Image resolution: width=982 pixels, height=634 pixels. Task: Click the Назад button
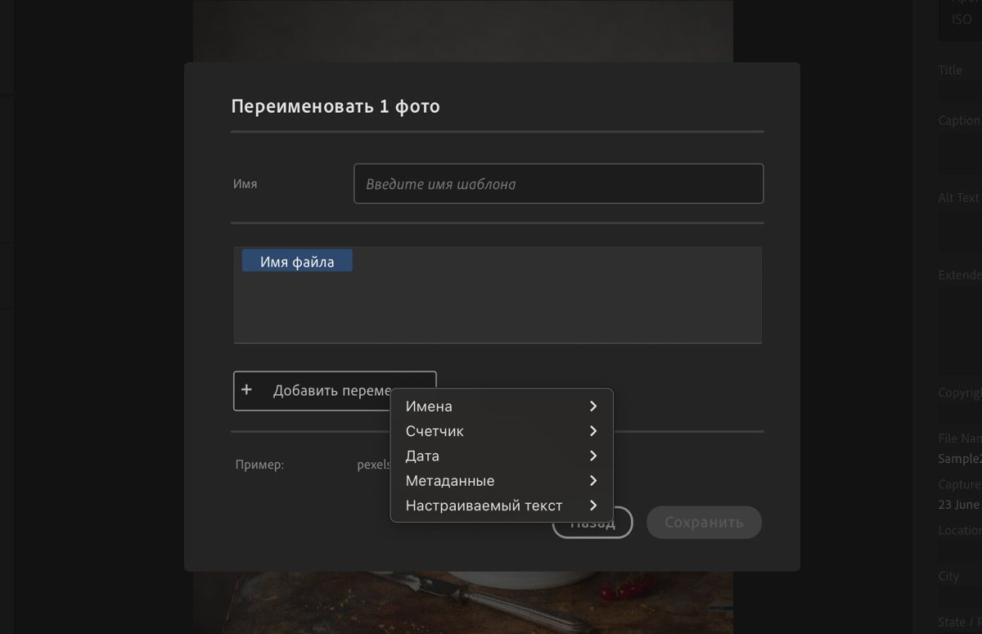pyautogui.click(x=592, y=523)
